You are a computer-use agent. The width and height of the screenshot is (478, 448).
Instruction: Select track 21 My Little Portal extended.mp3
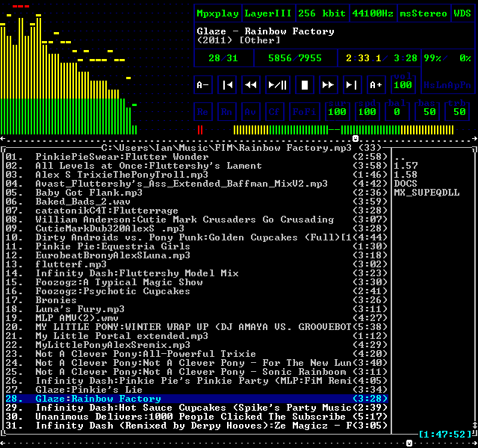point(196,336)
